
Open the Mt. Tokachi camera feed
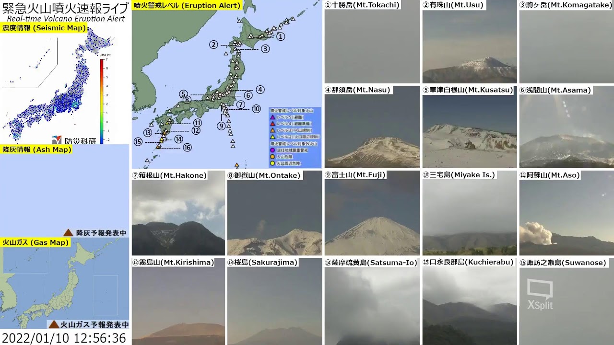tap(372, 42)
